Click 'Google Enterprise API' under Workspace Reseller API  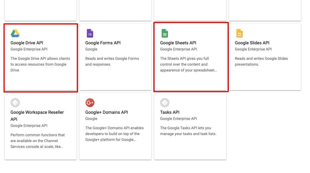(x=29, y=126)
